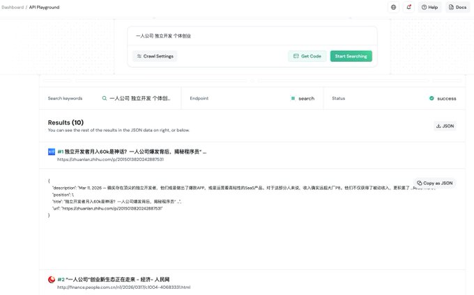Go to the Dashboard breadcrumb
This screenshot has height=295, width=474.
click(13, 7)
